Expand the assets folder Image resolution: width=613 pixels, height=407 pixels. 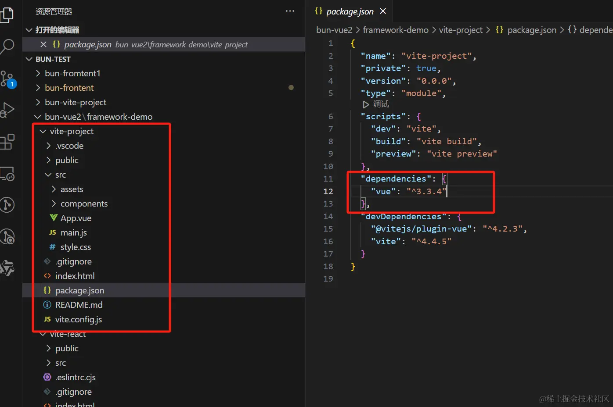(54, 189)
